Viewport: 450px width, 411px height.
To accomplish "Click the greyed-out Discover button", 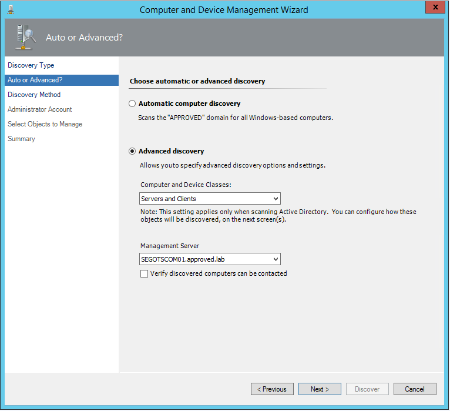I will 367,389.
